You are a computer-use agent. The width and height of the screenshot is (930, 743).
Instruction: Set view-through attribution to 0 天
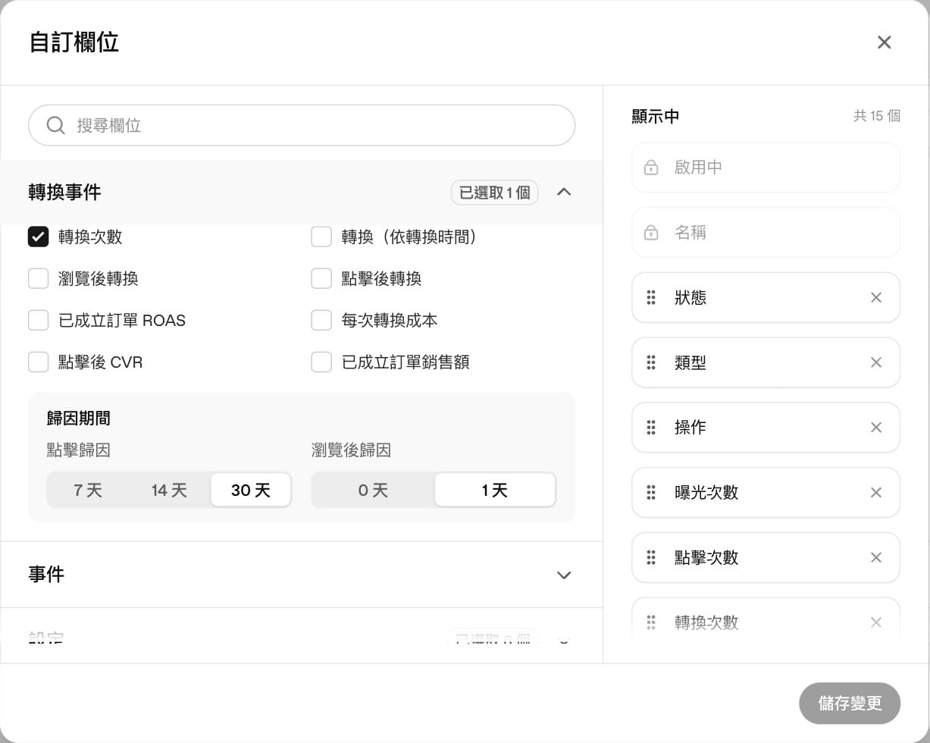point(373,491)
